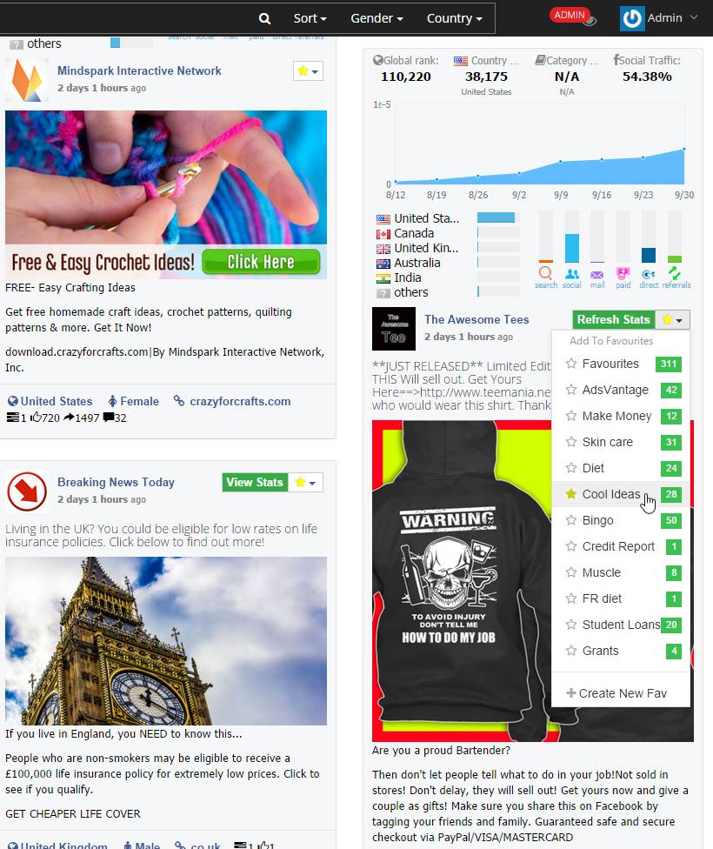Click the direct traffic source icon
This screenshot has height=849, width=713.
(x=649, y=275)
